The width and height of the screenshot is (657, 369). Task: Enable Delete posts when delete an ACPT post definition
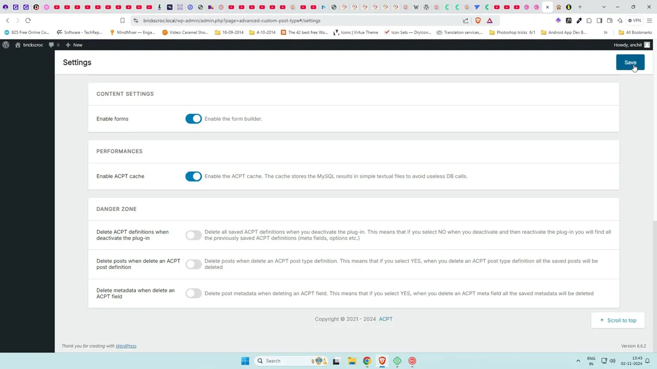[x=194, y=264]
